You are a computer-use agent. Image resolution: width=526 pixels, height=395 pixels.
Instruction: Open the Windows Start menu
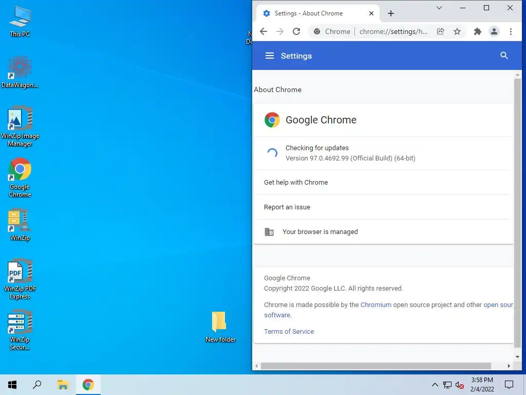(x=12, y=385)
